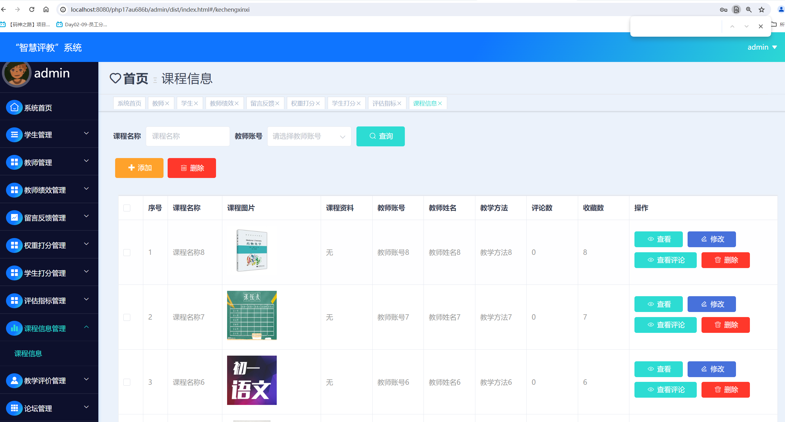This screenshot has width=785, height=422.
Task: Bookmark this page with star icon
Action: 762,10
